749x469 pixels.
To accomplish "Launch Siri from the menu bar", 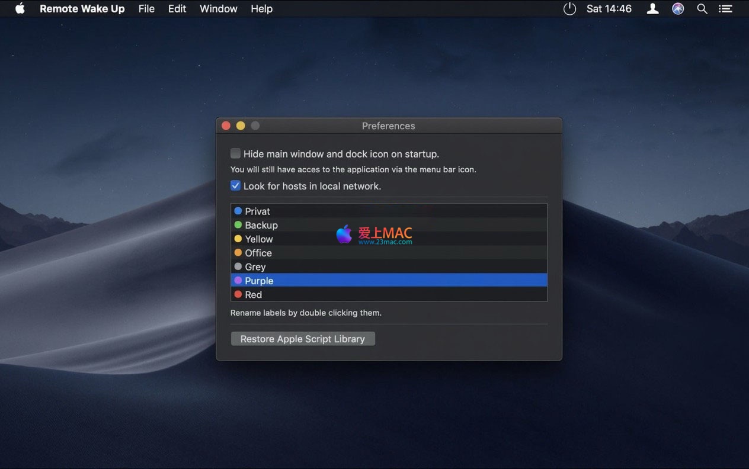I will [x=678, y=9].
